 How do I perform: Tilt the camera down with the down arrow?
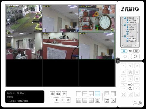pyautogui.click(x=130, y=79)
